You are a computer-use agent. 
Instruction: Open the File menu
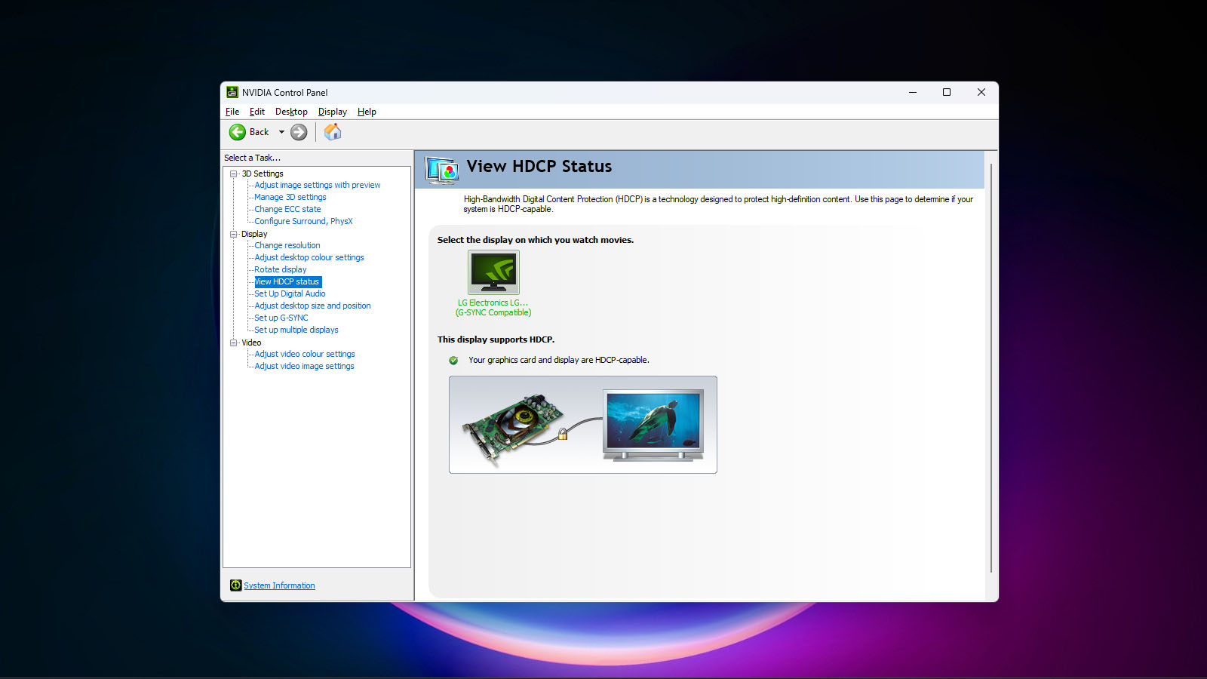pyautogui.click(x=232, y=111)
